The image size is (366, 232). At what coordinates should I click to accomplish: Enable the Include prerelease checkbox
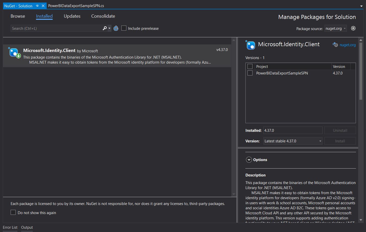tap(124, 28)
